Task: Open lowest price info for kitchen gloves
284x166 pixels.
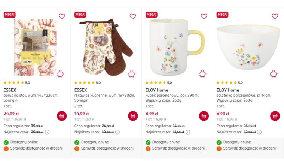Action: pyautogui.click(x=117, y=132)
